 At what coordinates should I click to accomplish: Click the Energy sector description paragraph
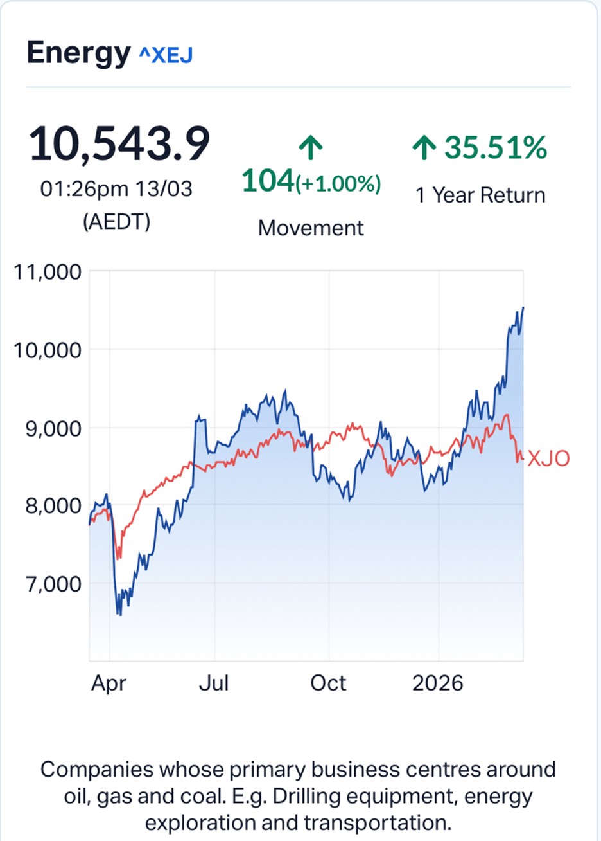point(299,796)
